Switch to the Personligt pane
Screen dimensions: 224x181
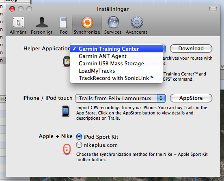(x=42, y=25)
